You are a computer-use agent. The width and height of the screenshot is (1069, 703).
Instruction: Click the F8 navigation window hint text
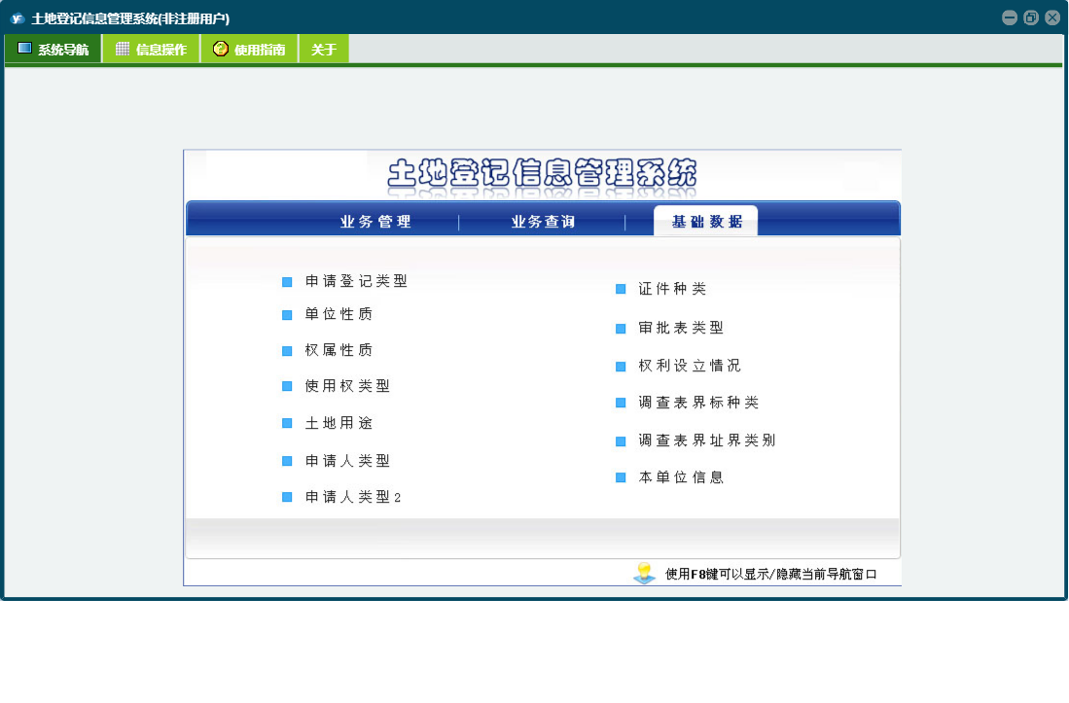pos(771,575)
